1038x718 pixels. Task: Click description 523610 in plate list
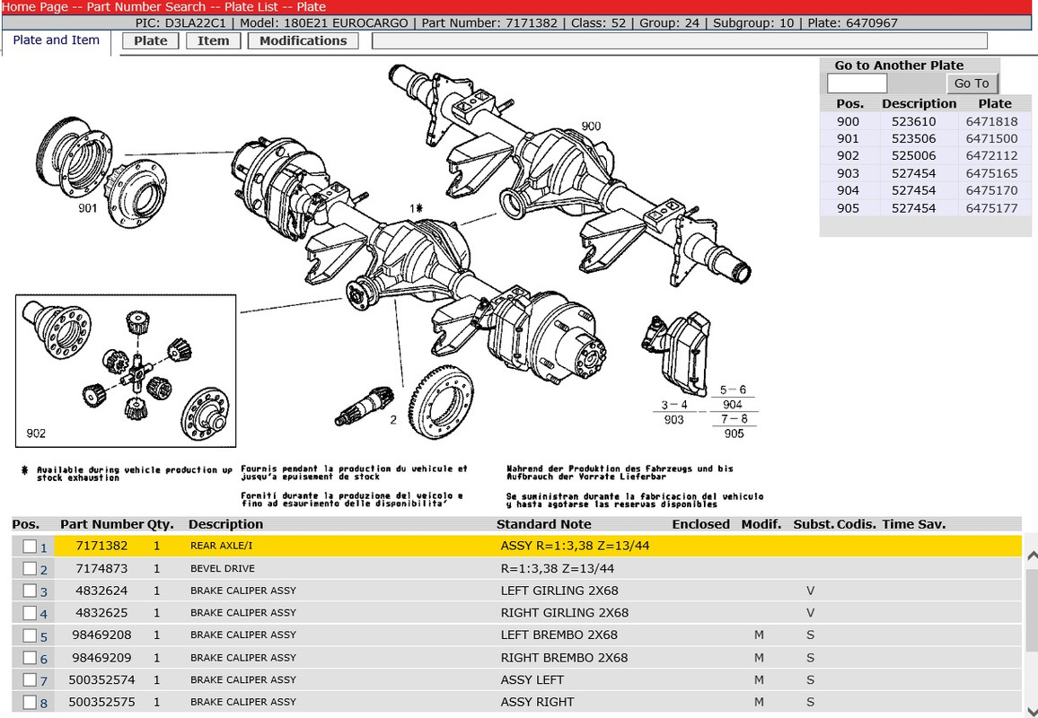coord(913,122)
